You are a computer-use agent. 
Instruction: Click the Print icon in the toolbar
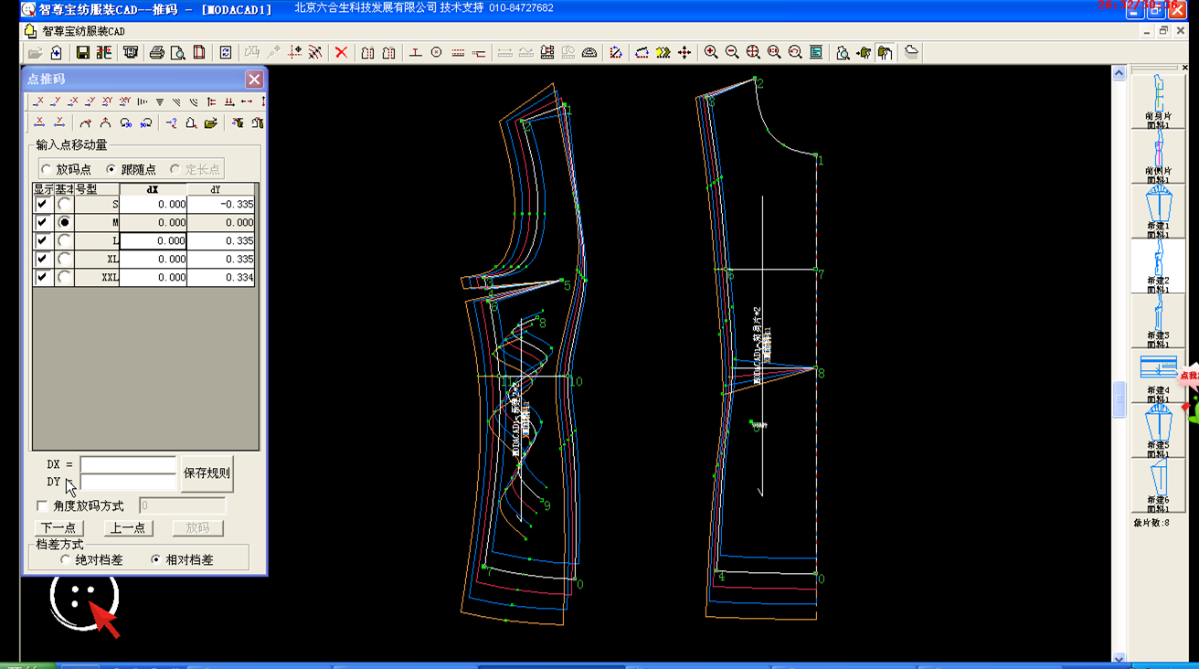tap(156, 53)
